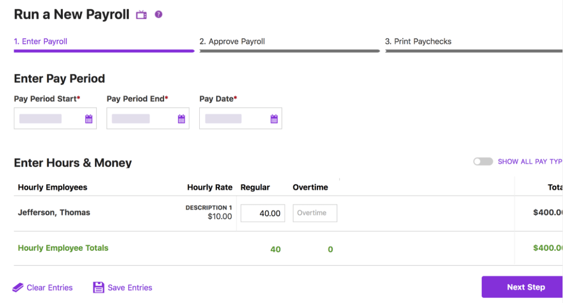Open the Pay Period Start calendar icon
Image resolution: width=563 pixels, height=303 pixels.
point(89,118)
